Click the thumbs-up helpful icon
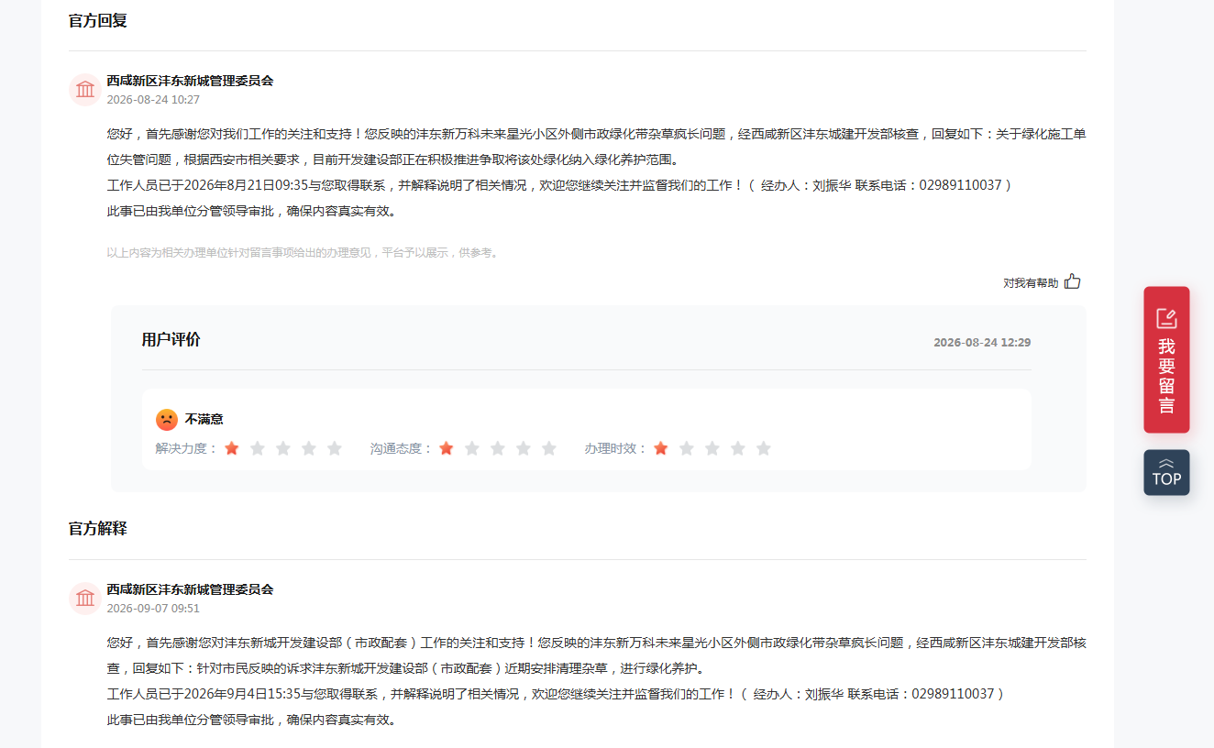Image resolution: width=1214 pixels, height=748 pixels. tap(1072, 281)
